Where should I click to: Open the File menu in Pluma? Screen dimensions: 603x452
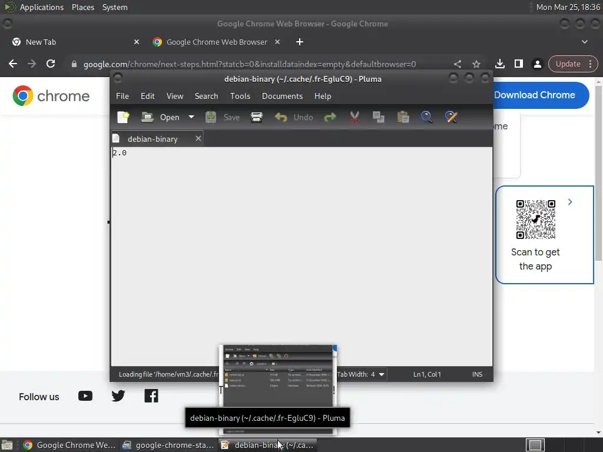click(122, 96)
